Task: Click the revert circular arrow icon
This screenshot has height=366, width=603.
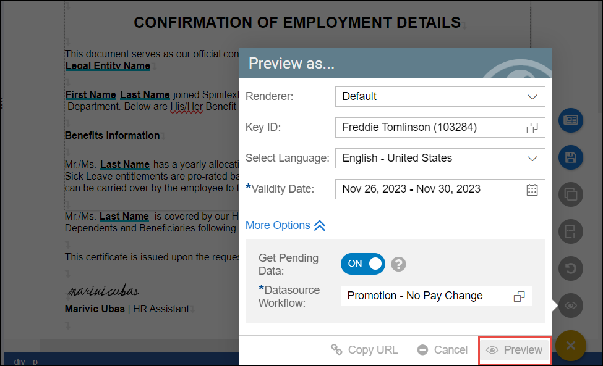Action: click(x=570, y=268)
